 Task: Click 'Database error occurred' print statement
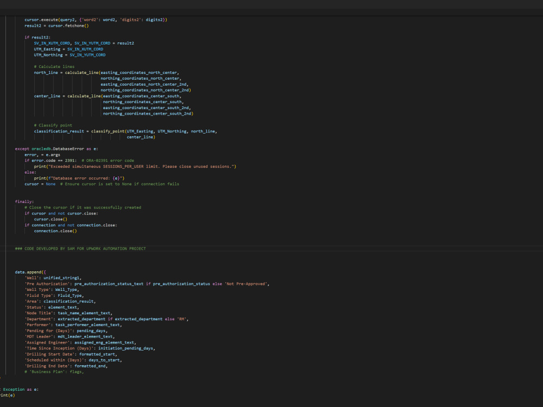coord(79,178)
